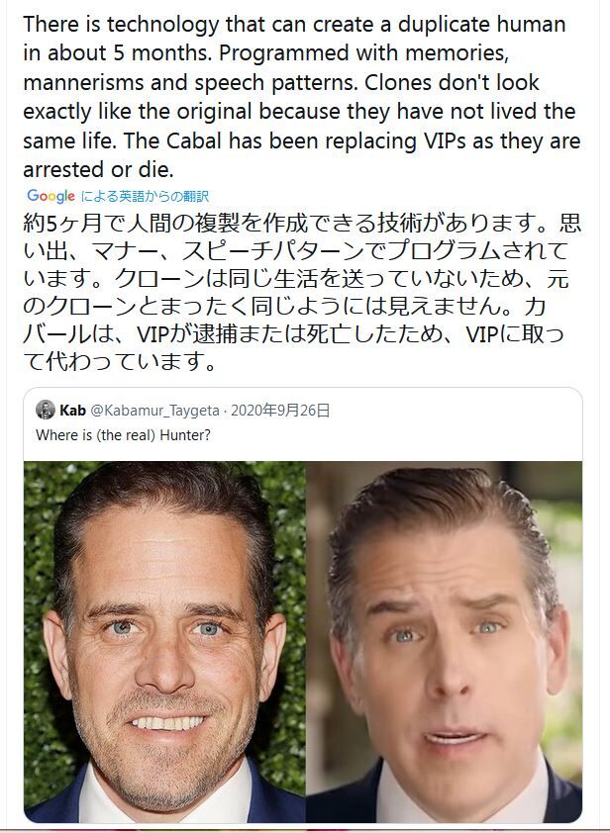
Task: View the right photo of the speaking man
Action: 444,642
